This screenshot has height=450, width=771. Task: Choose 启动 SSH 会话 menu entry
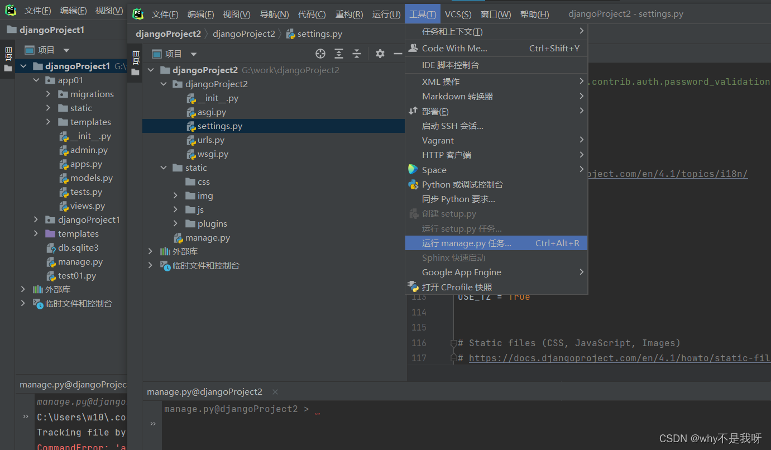496,126
